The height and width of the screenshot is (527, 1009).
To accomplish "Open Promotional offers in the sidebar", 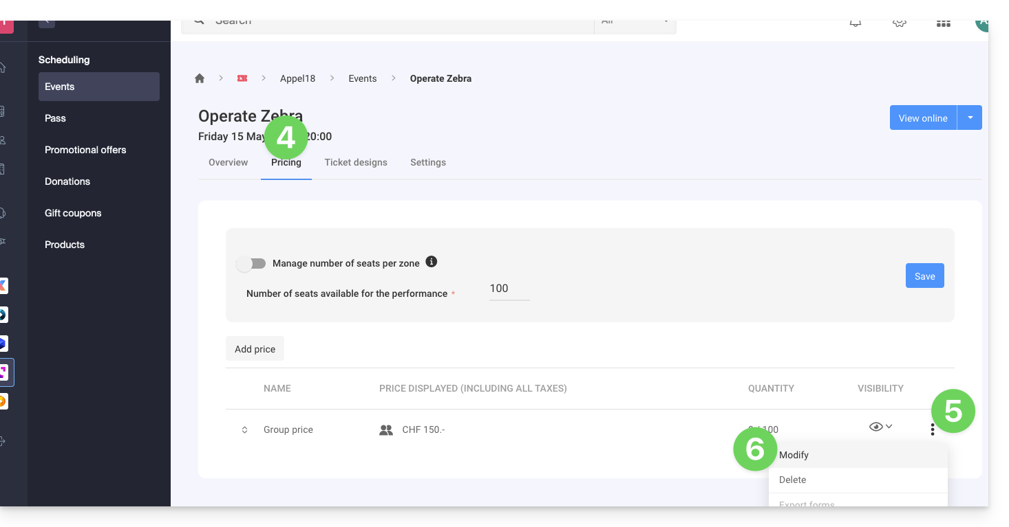I will point(85,150).
